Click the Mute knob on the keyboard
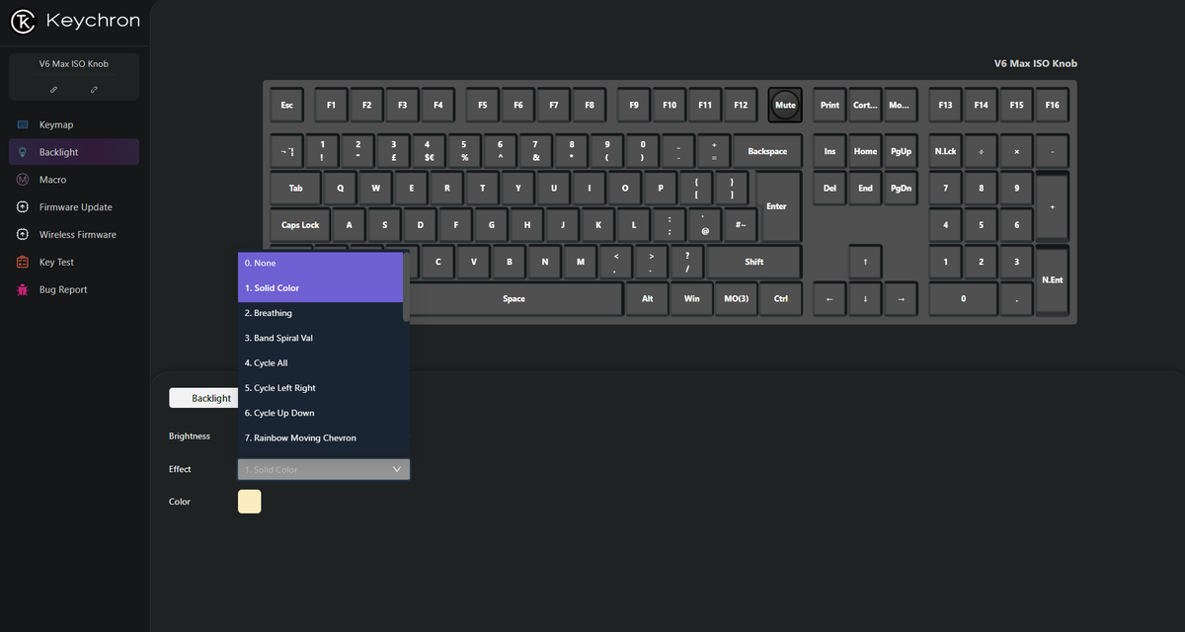 [784, 105]
